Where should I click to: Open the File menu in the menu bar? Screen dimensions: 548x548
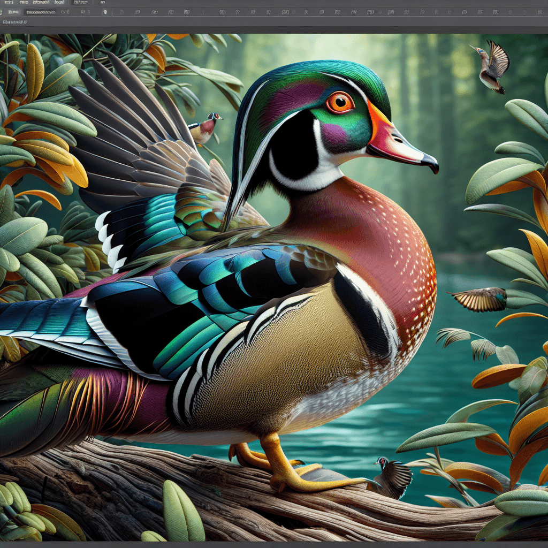pos(8,3)
